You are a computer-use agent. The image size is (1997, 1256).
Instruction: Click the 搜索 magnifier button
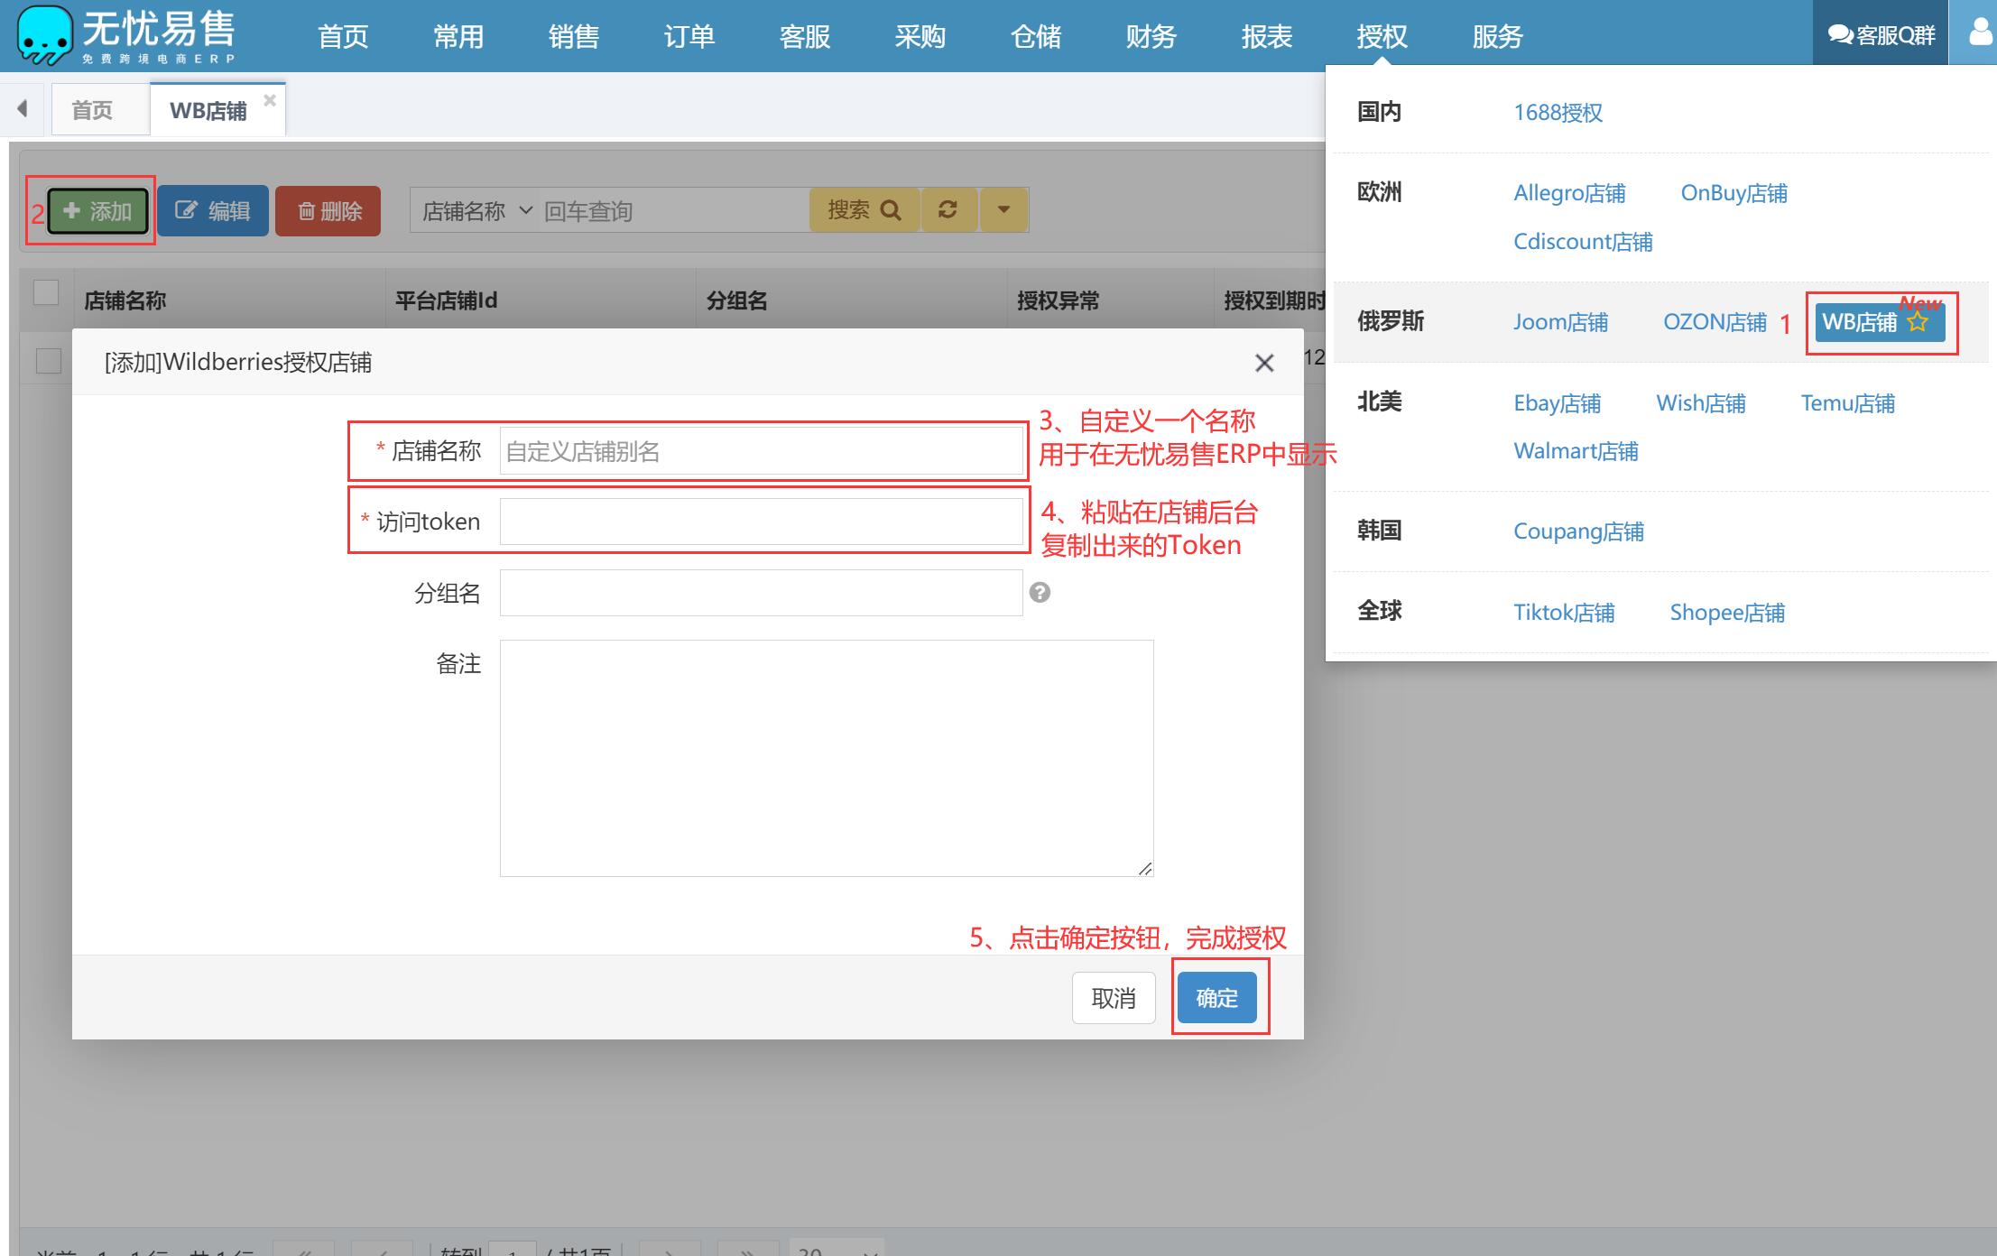click(864, 210)
